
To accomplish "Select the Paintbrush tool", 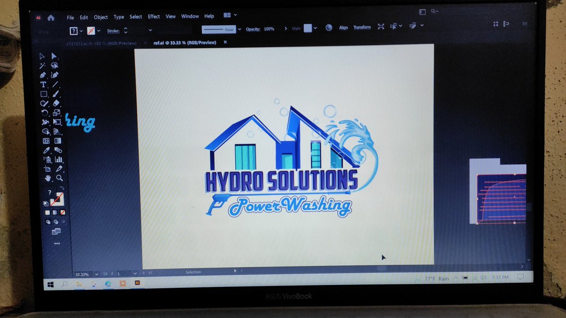I will tap(56, 94).
